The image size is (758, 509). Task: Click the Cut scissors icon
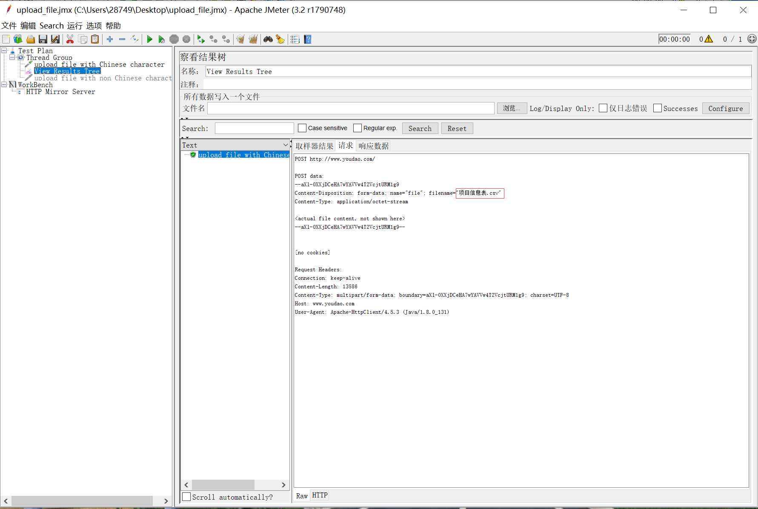tap(70, 40)
